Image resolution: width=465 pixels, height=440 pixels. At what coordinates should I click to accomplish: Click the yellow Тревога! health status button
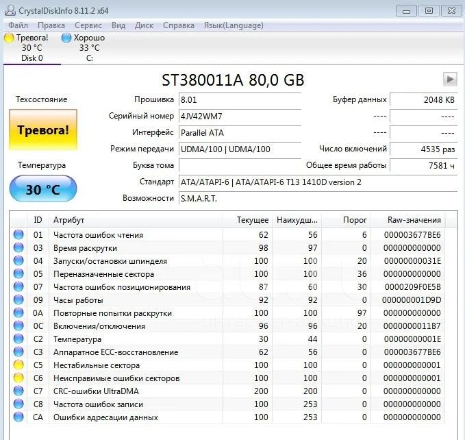click(43, 130)
